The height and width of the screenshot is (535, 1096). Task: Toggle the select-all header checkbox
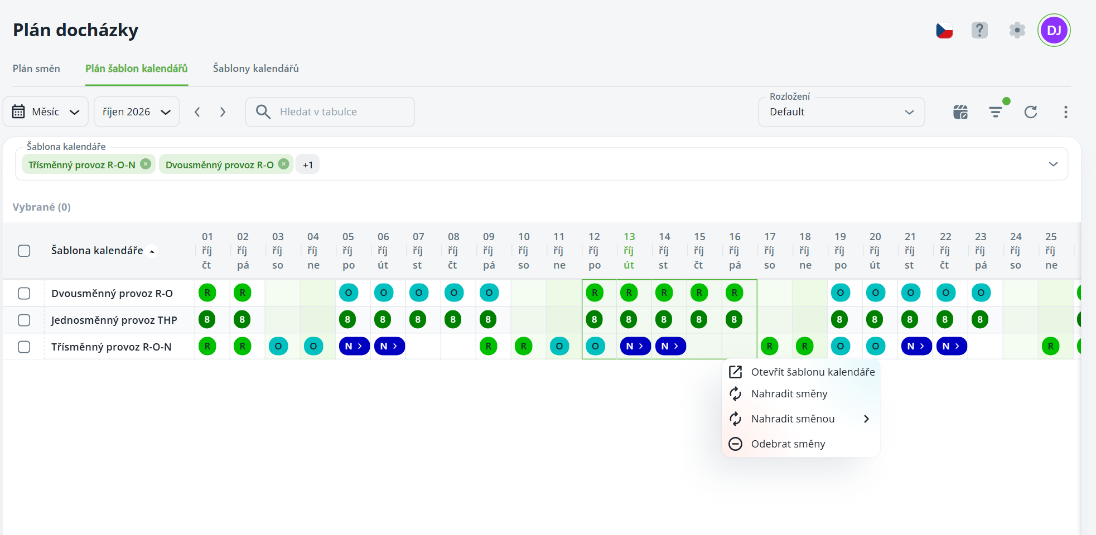[24, 251]
